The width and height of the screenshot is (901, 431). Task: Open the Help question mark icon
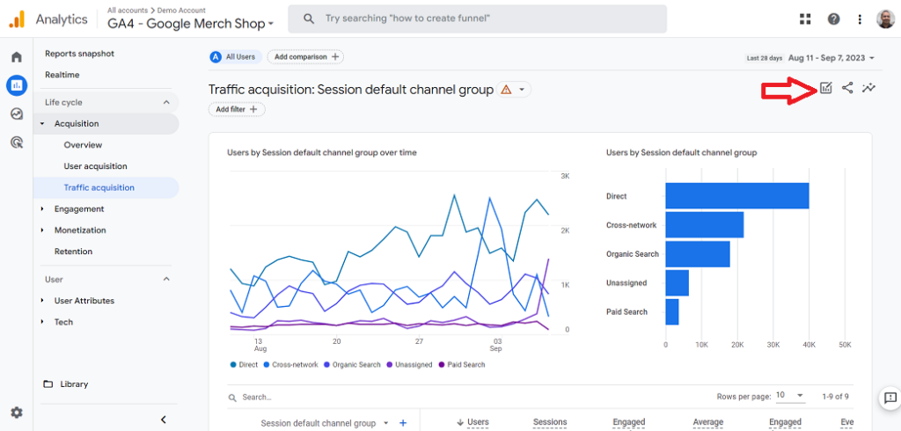click(x=833, y=19)
